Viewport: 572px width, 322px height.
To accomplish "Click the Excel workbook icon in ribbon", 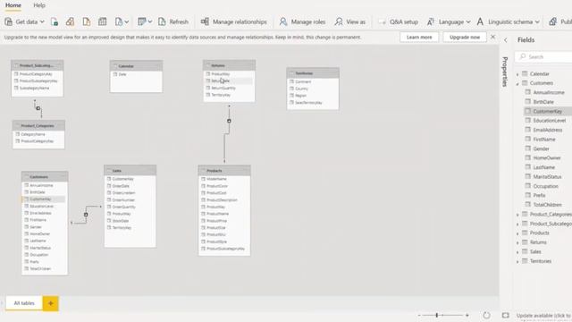I will point(55,21).
